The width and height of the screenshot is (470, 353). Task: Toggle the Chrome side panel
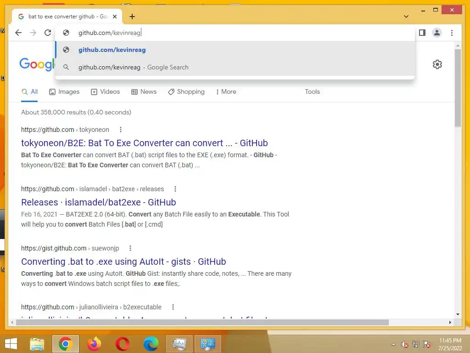(422, 33)
